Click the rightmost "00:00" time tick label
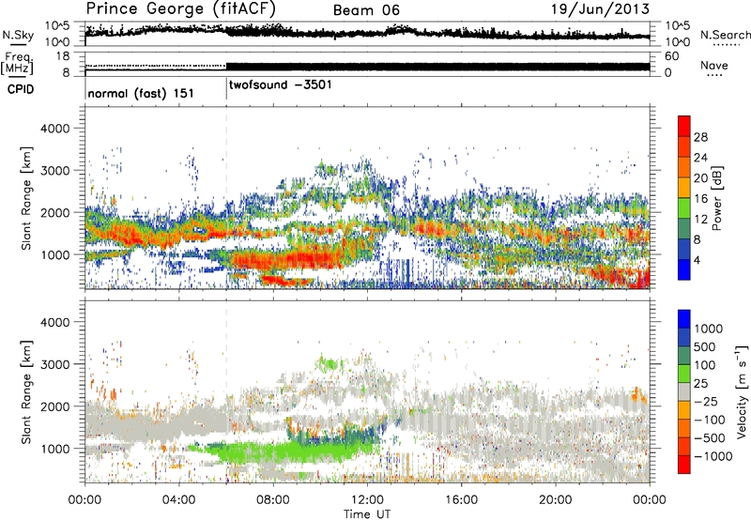 [650, 499]
